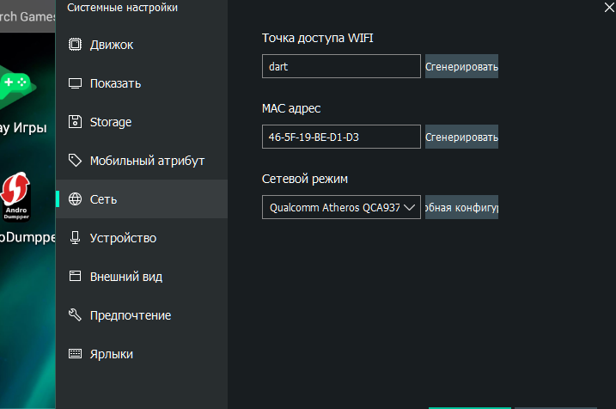616x409 pixels.
Task: Click the Движок chip icon in the sidebar
Action: pos(75,45)
